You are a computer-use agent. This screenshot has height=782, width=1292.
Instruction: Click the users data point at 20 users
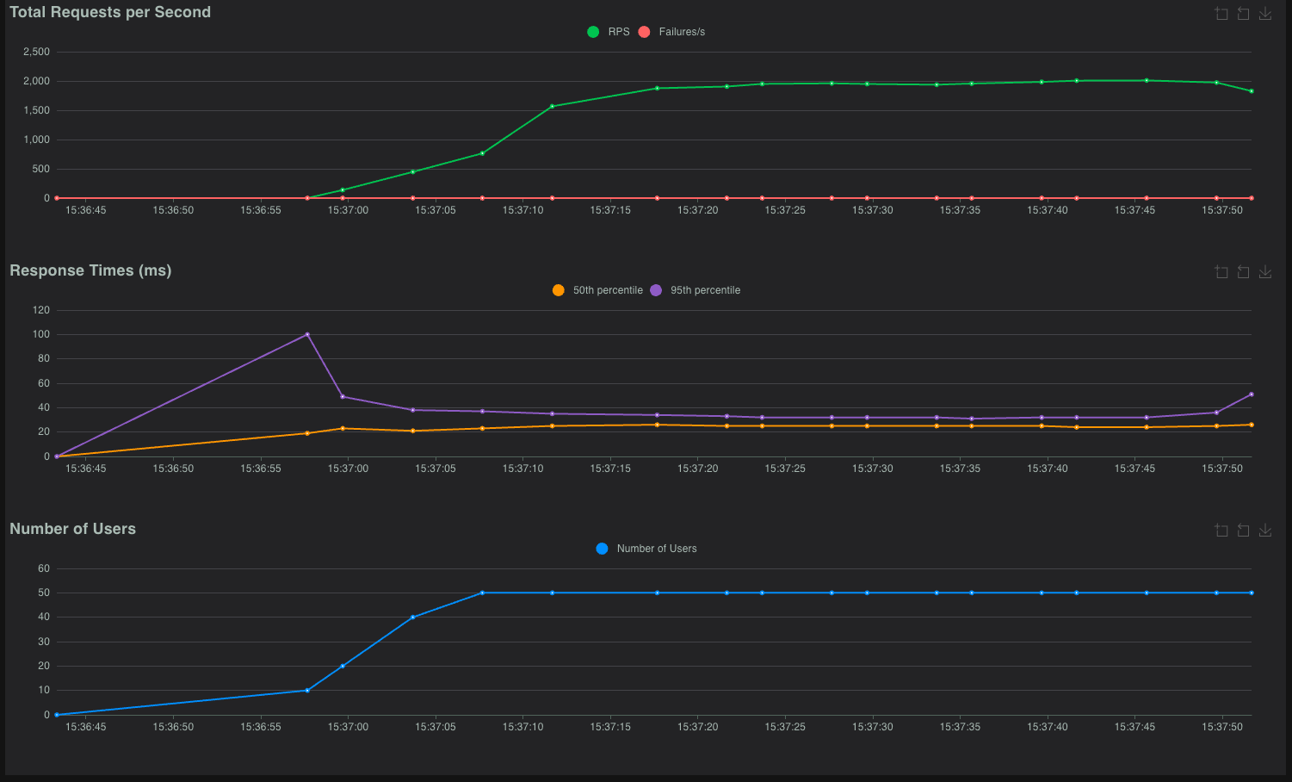pyautogui.click(x=343, y=666)
